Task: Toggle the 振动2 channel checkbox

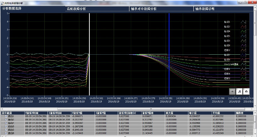Action: point(6,120)
